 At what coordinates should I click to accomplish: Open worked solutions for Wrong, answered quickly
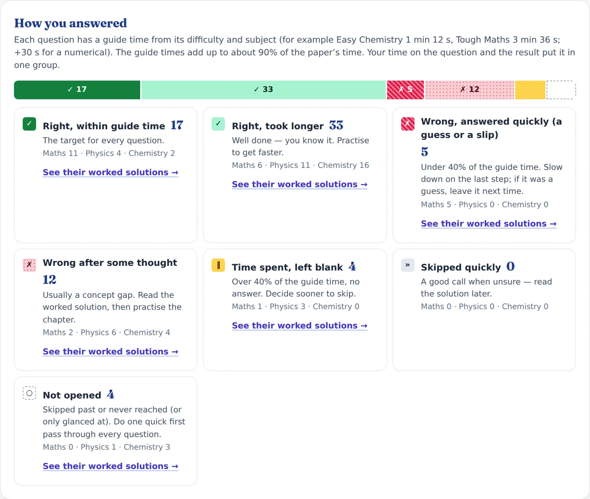[x=489, y=224]
